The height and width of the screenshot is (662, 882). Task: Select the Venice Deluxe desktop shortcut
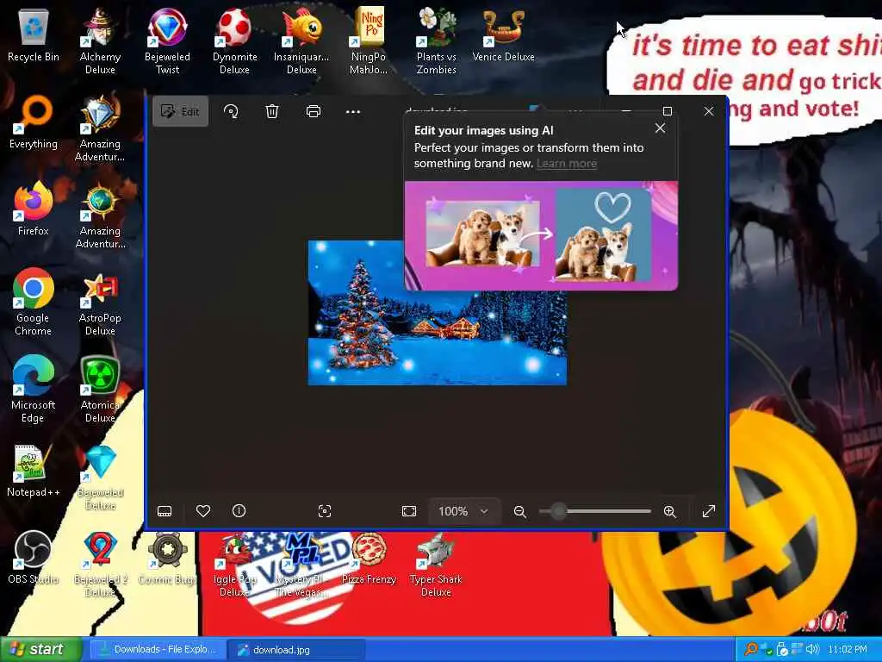point(503,34)
